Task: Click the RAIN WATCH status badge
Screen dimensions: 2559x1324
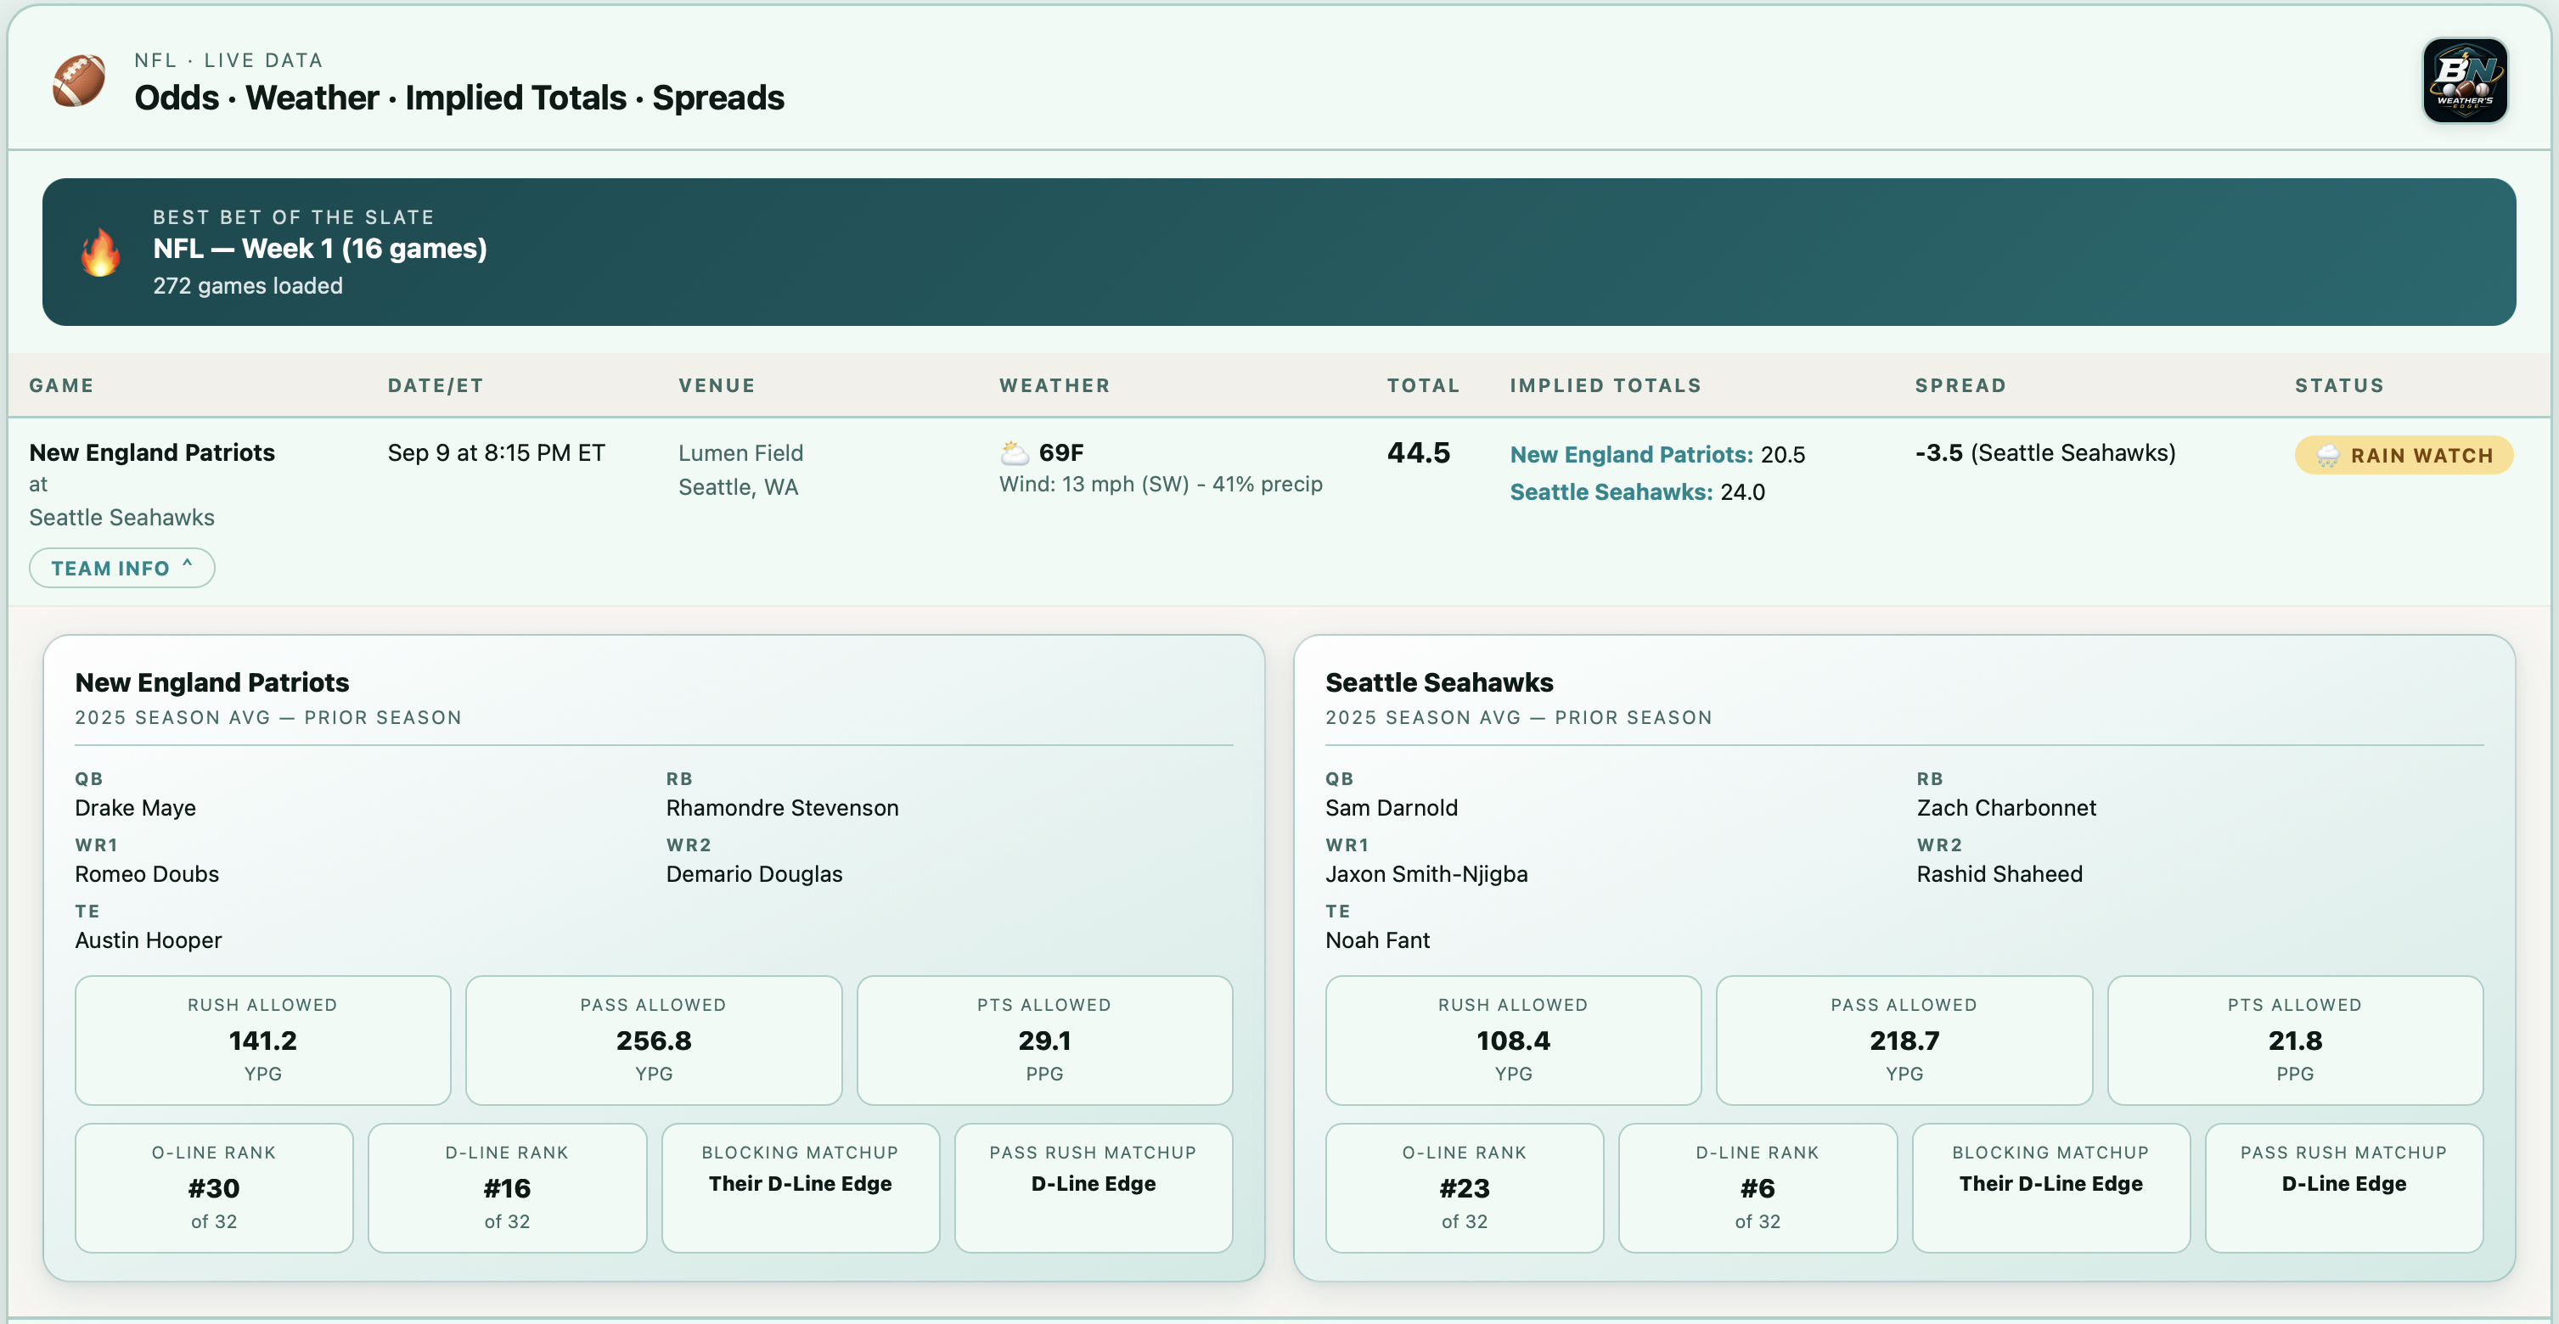Action: [2403, 456]
